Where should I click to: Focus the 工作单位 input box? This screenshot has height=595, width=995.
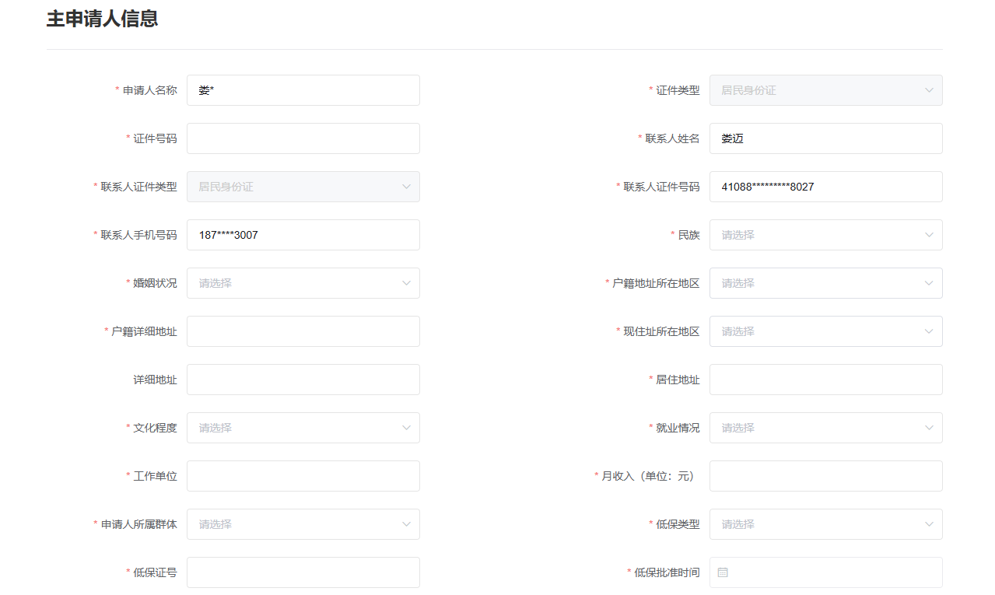[x=303, y=476]
